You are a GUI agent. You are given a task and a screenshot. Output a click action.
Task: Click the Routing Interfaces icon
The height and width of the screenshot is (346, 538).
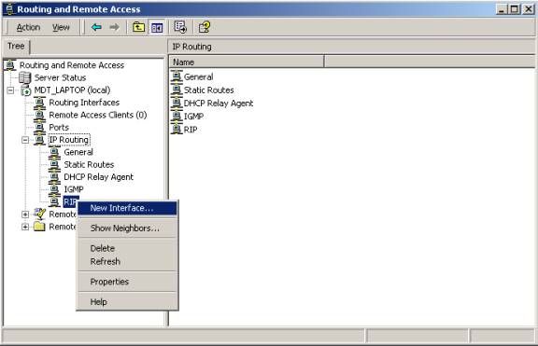[x=39, y=103]
